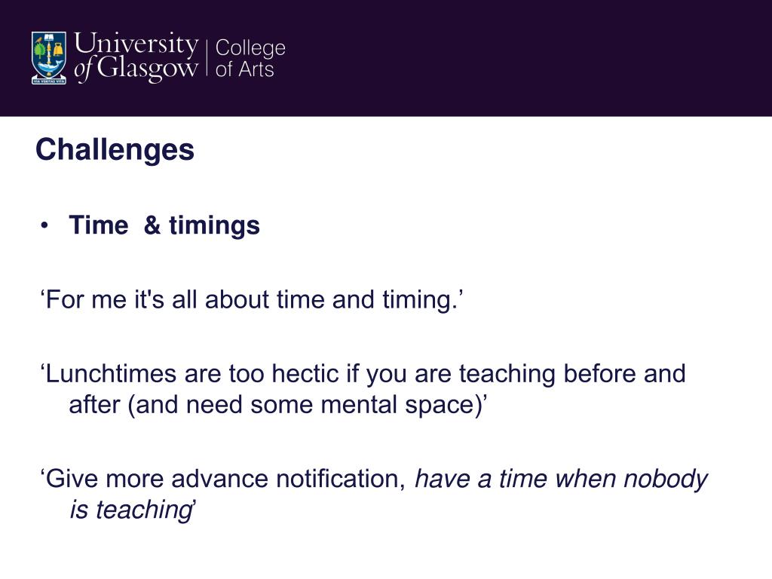Click the word 'Glasgow' in the logo
This screenshot has height=579, width=772.
147,69
